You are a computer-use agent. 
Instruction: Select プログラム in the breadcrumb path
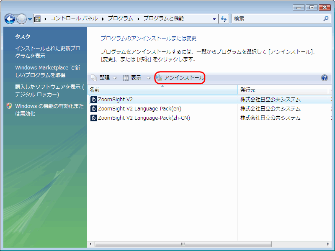[x=120, y=19]
